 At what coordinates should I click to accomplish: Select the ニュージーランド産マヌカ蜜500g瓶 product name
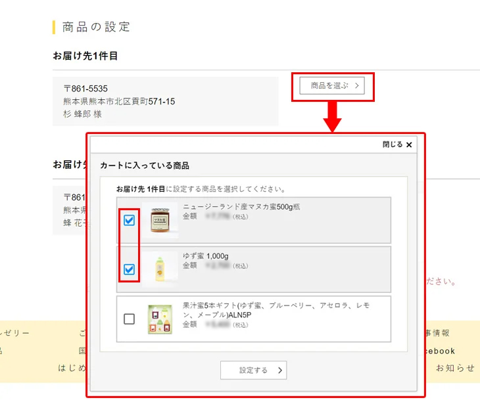tap(241, 206)
